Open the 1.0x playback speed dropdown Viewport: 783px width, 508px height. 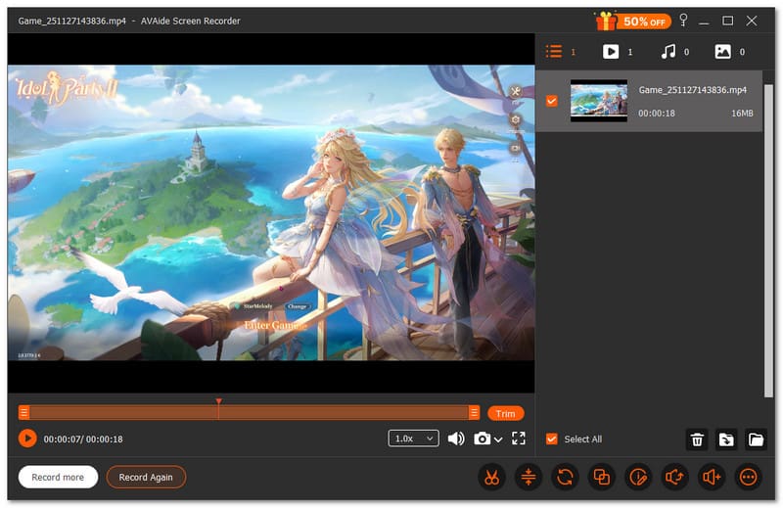(414, 439)
